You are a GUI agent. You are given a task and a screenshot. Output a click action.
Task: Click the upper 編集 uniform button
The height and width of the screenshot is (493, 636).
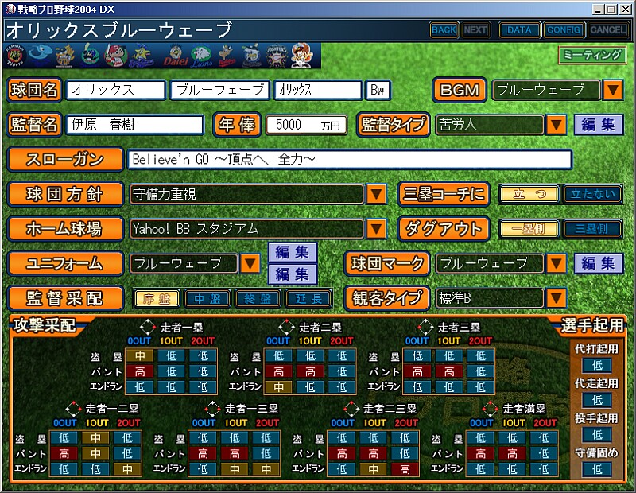pyautogui.click(x=293, y=252)
